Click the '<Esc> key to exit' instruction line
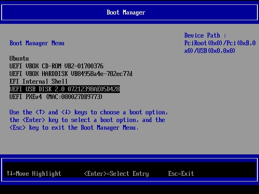 tap(74, 128)
